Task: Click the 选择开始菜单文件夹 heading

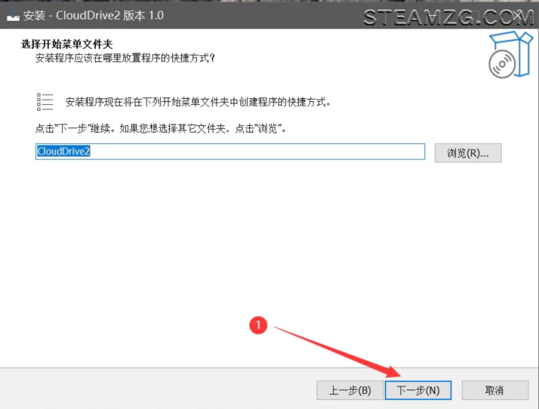Action: [x=71, y=45]
